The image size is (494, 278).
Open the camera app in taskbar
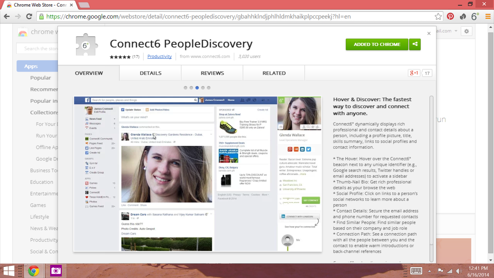pyautogui.click(x=56, y=271)
